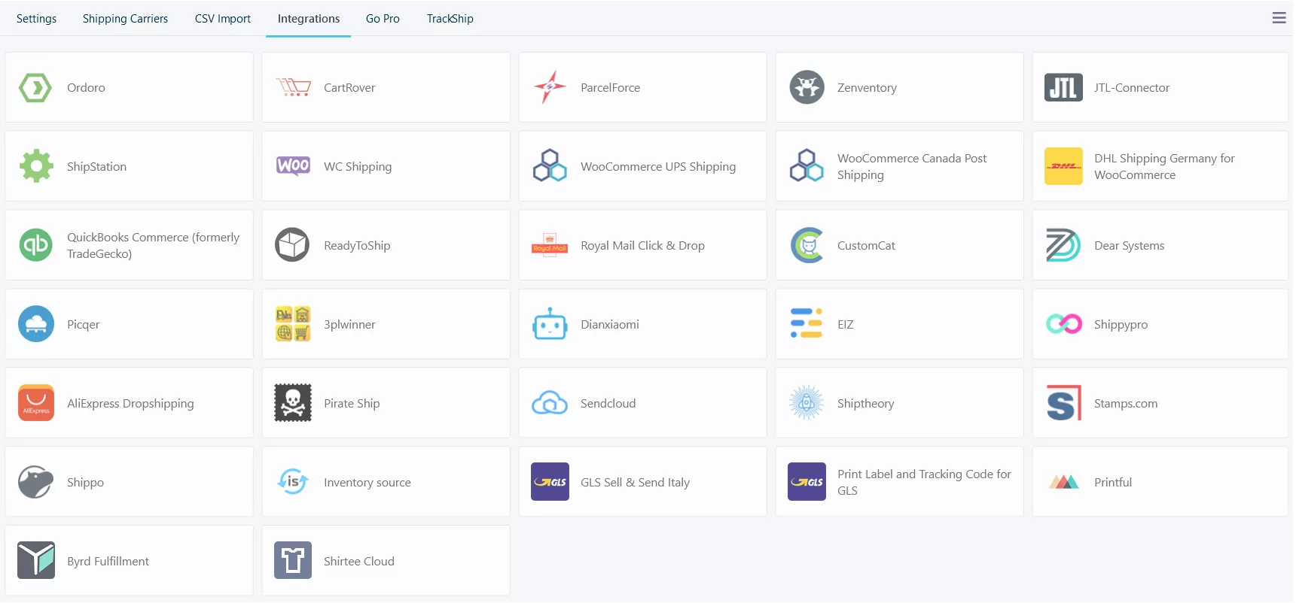The height and width of the screenshot is (603, 1296).
Task: Click GLS logo beside Print Label
Action: (x=807, y=482)
